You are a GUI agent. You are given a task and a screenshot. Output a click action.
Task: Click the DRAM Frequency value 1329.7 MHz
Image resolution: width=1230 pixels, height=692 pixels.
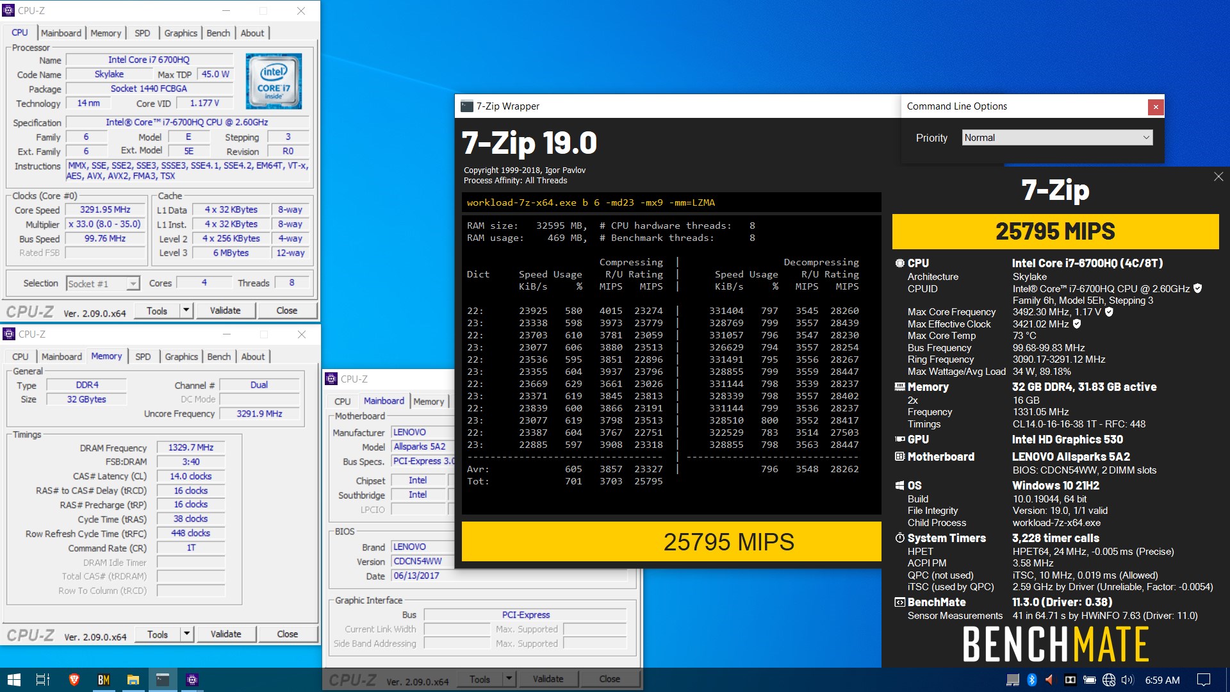pos(191,447)
